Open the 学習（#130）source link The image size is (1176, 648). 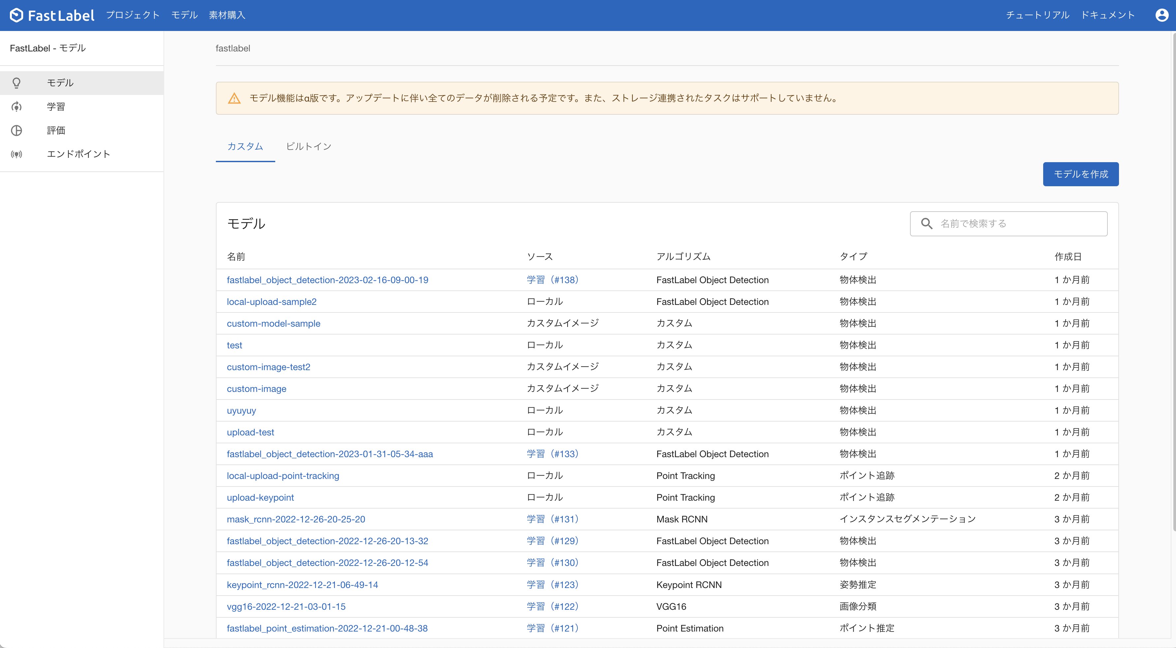tap(552, 563)
